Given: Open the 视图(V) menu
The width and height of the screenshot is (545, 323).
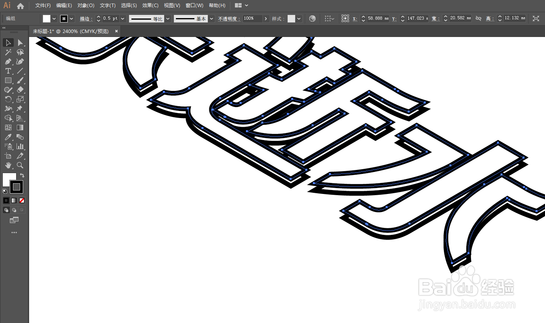Looking at the screenshot, I should tap(172, 6).
